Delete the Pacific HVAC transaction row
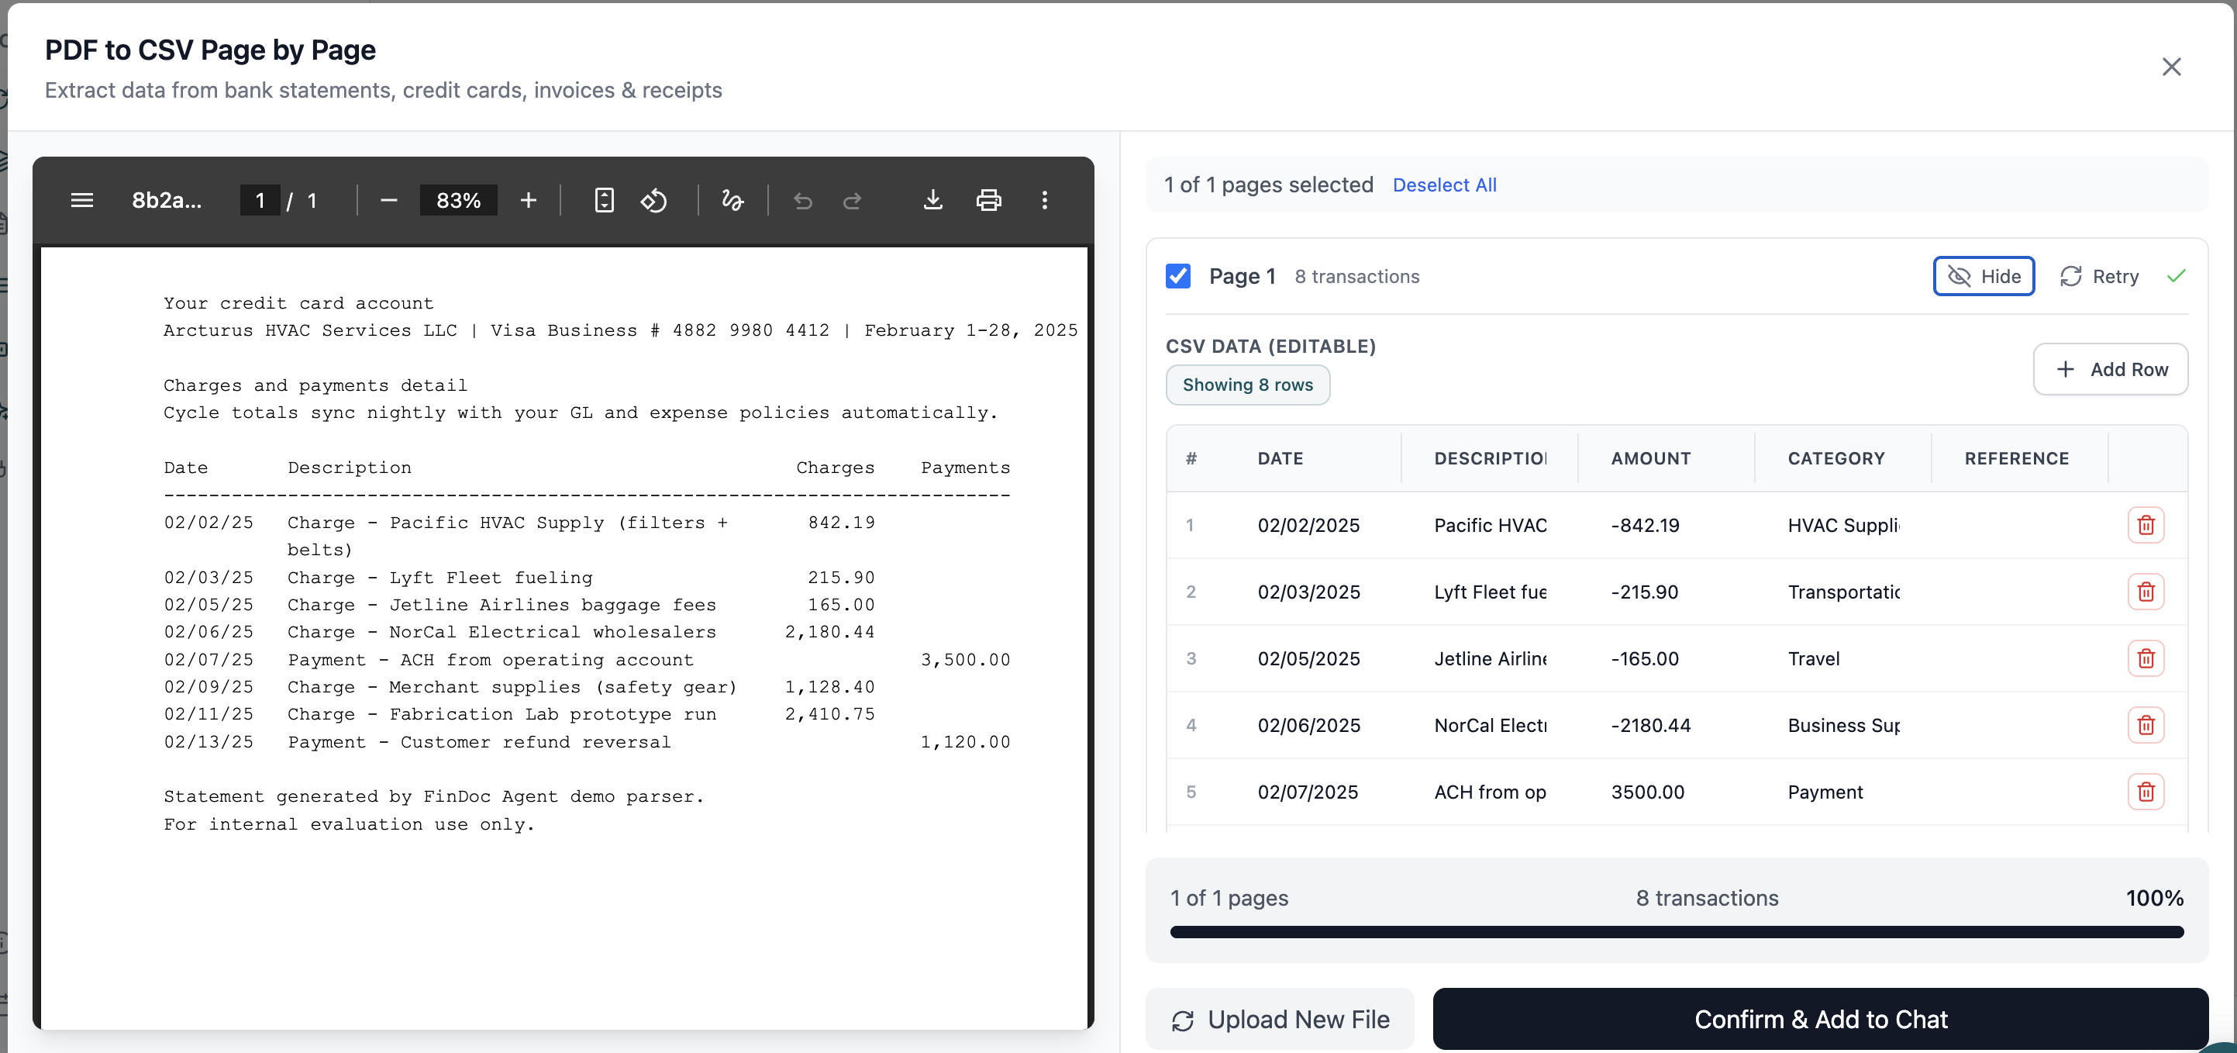This screenshot has height=1053, width=2237. 2145,525
